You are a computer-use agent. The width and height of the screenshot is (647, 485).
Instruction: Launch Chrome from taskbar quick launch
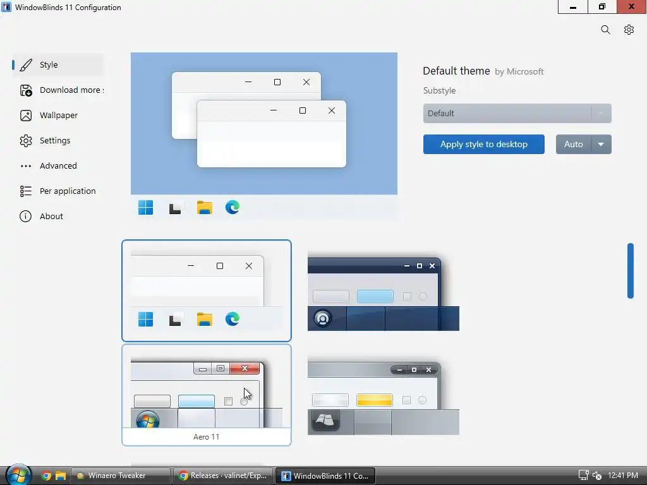tap(45, 476)
